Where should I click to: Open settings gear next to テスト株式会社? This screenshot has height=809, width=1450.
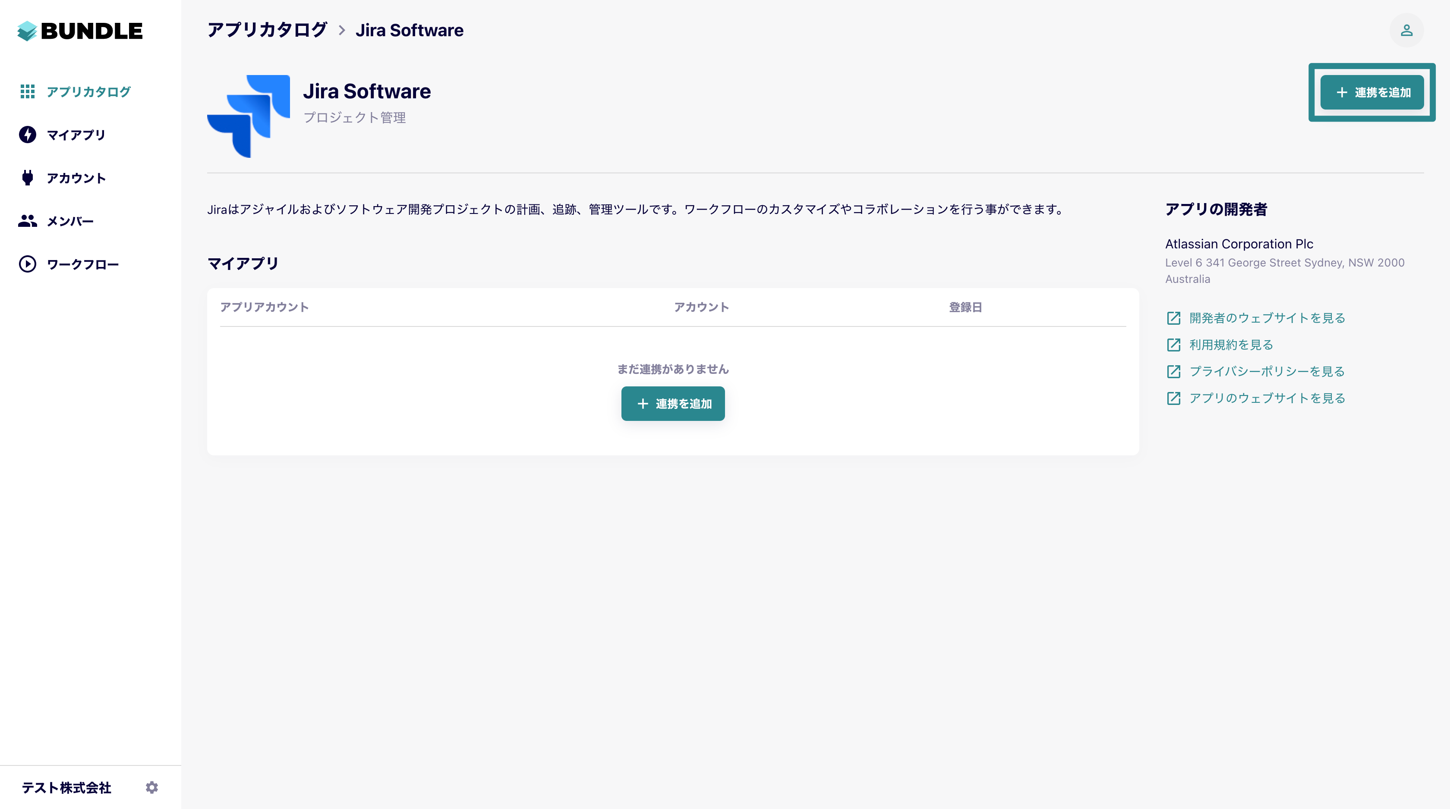tap(152, 787)
